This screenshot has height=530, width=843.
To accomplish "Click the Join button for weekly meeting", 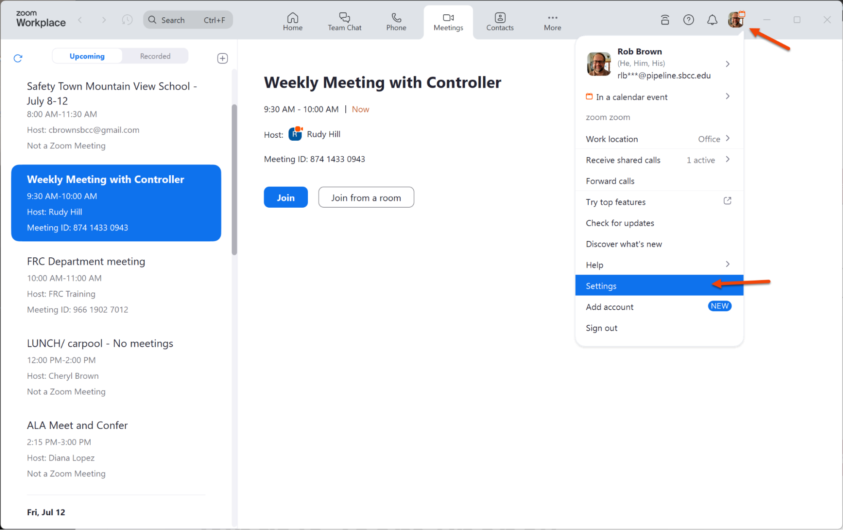I will 285,197.
